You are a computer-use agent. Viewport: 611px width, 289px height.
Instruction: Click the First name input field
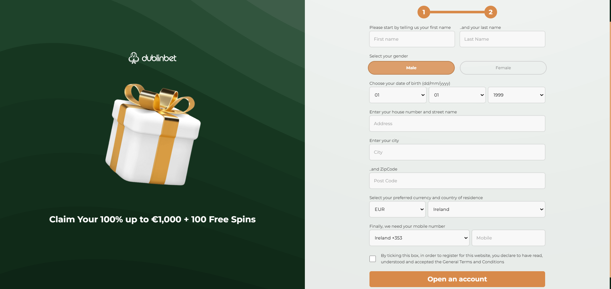click(412, 39)
